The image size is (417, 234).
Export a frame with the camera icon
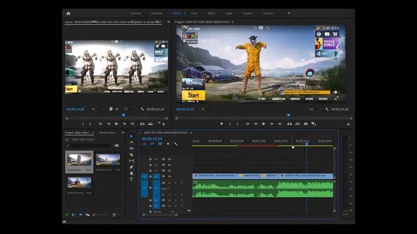point(306,123)
